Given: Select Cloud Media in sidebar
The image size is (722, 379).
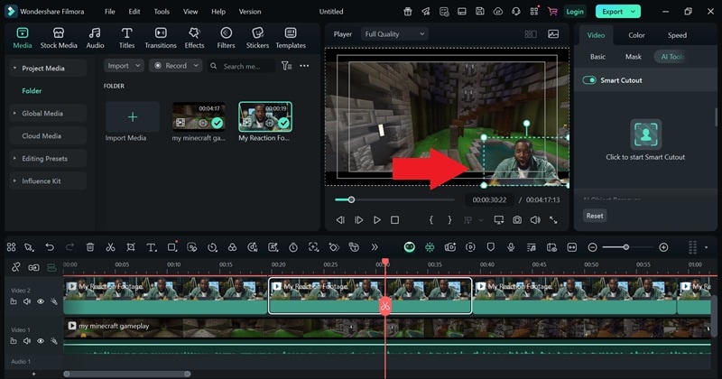Looking at the screenshot, I should click(42, 136).
